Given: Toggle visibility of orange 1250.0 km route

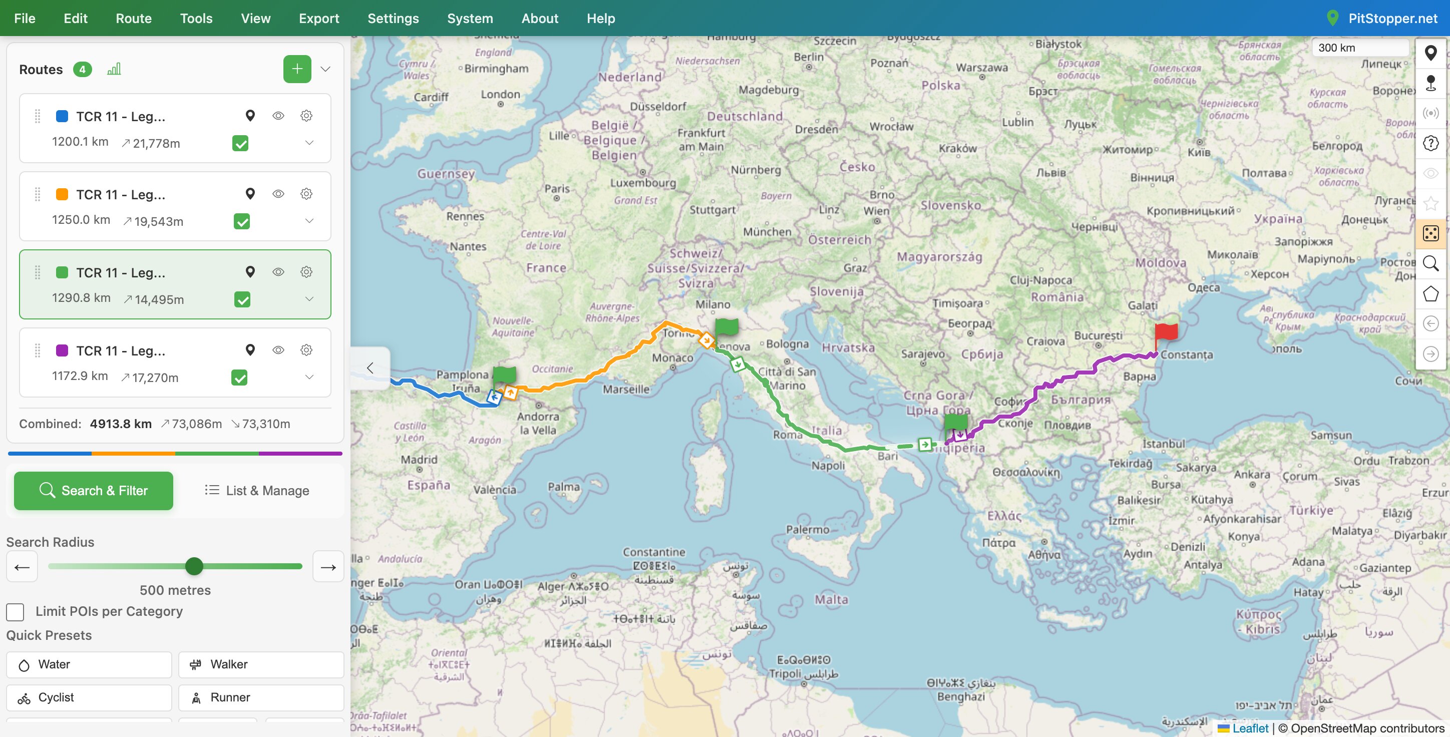Looking at the screenshot, I should pos(278,194).
